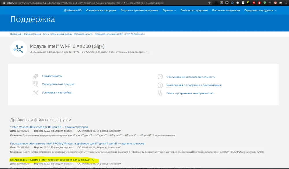Open the Adblock Plus (ABP) extension icon
Viewport: 289px width, 169px height.
254,3
